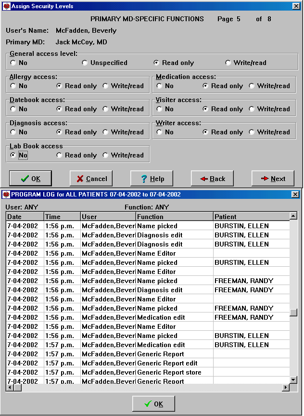Close the Assign Security Levels window
The height and width of the screenshot is (416, 304).
pos(296,6)
